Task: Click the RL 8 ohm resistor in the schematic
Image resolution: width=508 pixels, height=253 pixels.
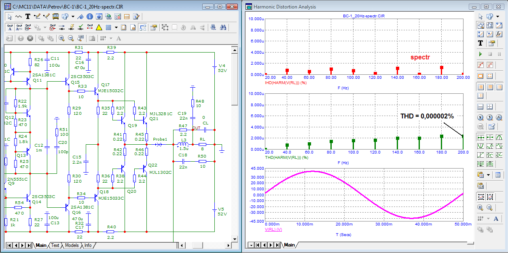Action: point(202,144)
